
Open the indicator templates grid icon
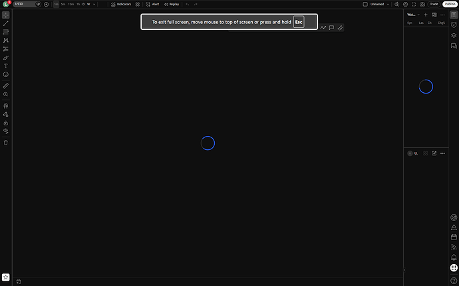point(138,4)
